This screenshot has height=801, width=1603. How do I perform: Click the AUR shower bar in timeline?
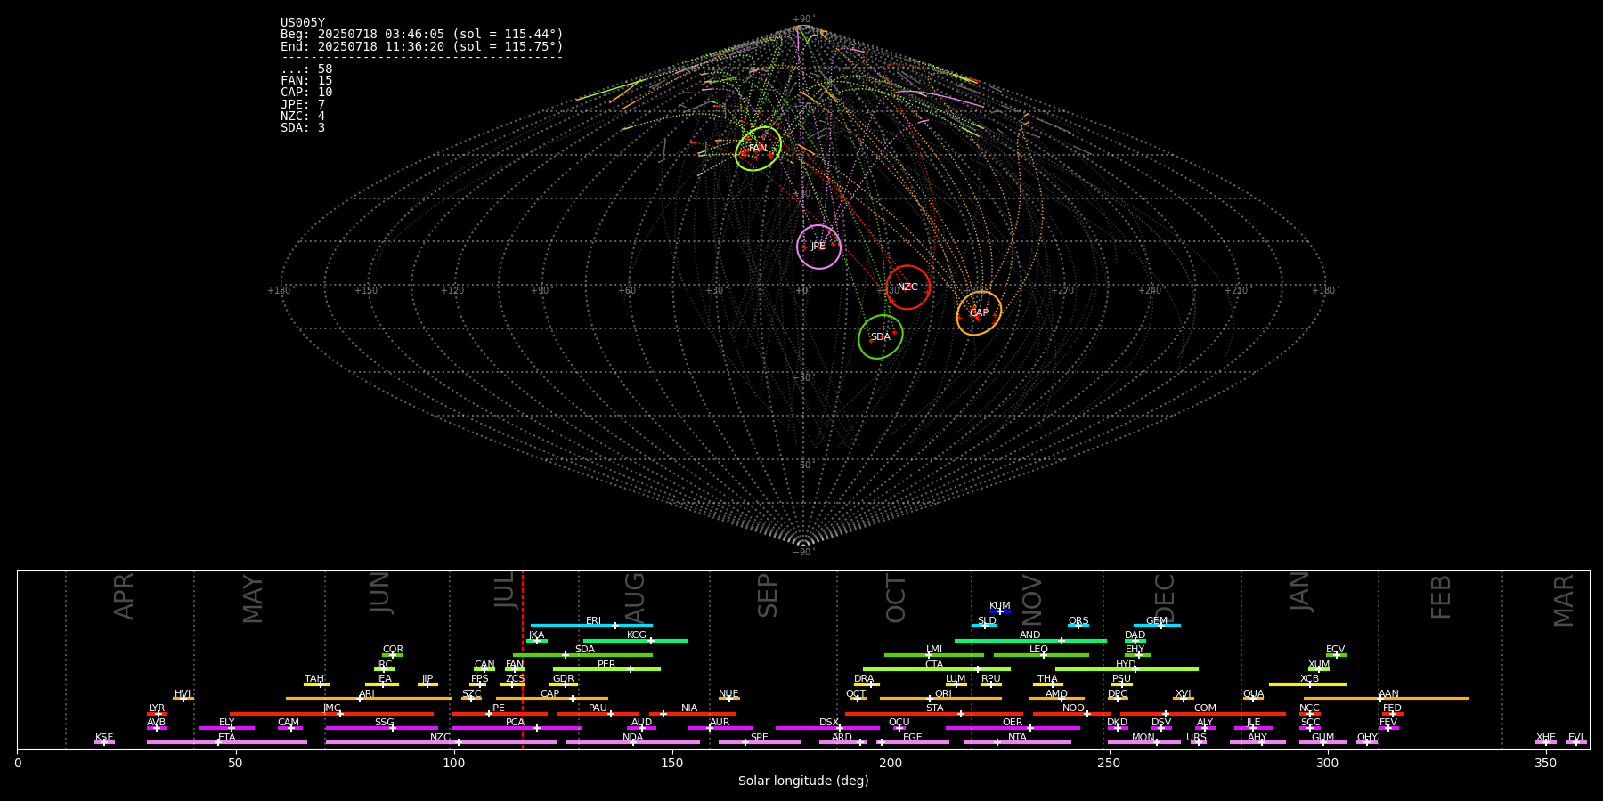point(720,728)
